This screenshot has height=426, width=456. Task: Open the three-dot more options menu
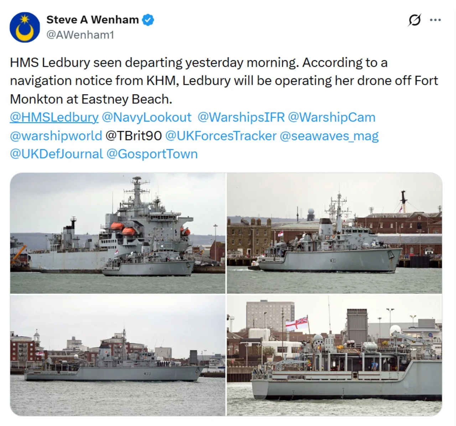(435, 20)
